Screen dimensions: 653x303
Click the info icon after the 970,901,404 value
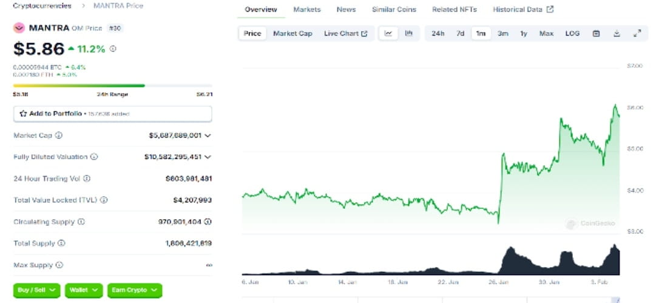(208, 222)
